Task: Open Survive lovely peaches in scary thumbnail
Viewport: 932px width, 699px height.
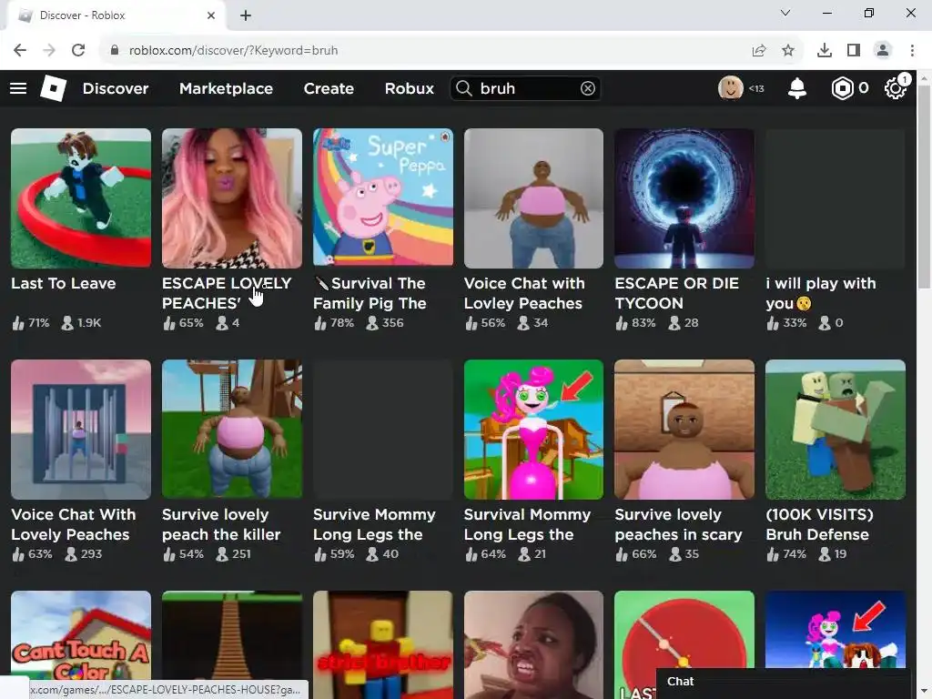Action: (x=684, y=430)
